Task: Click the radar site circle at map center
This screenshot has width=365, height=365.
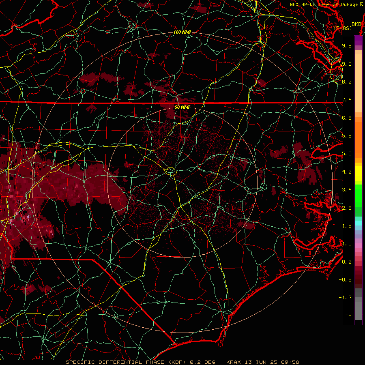Action: pos(171,171)
